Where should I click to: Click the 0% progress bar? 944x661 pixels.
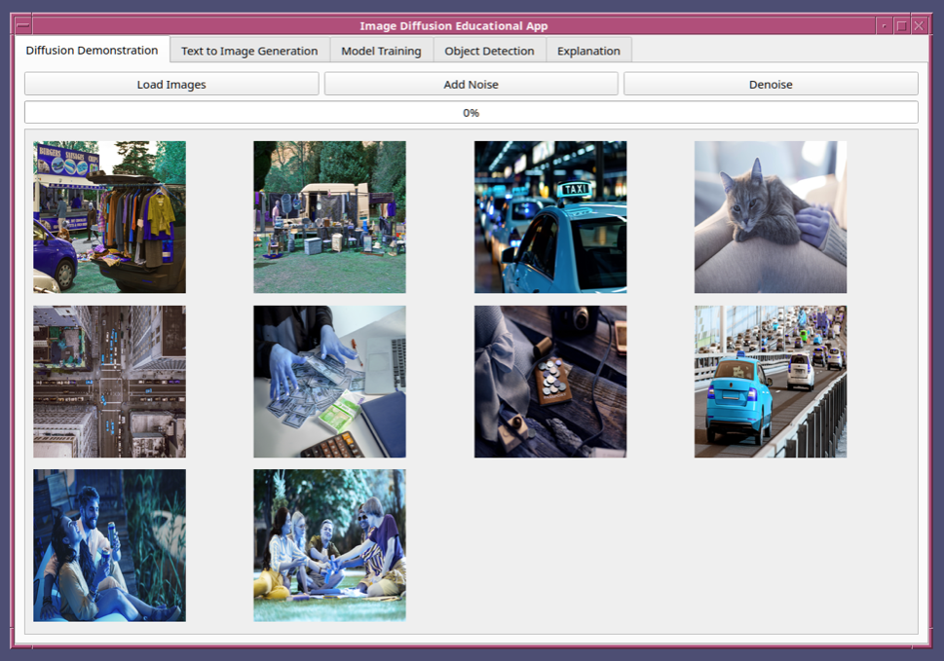[x=471, y=112]
